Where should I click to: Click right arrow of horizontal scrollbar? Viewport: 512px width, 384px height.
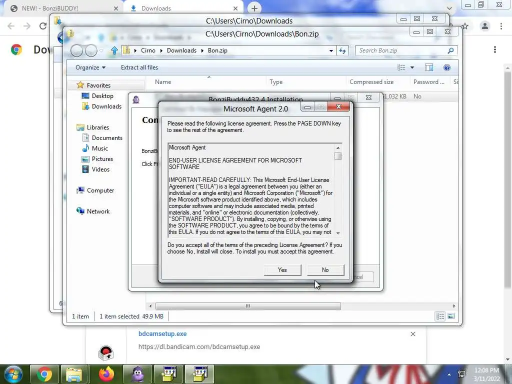pyautogui.click(x=454, y=306)
